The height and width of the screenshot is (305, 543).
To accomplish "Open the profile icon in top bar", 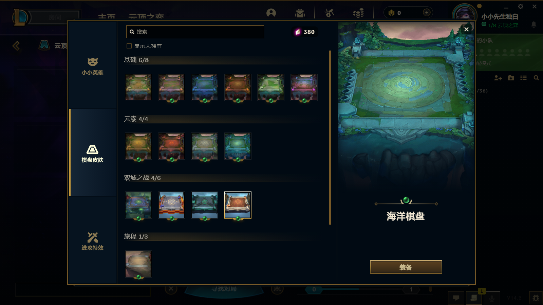I will 271,13.
